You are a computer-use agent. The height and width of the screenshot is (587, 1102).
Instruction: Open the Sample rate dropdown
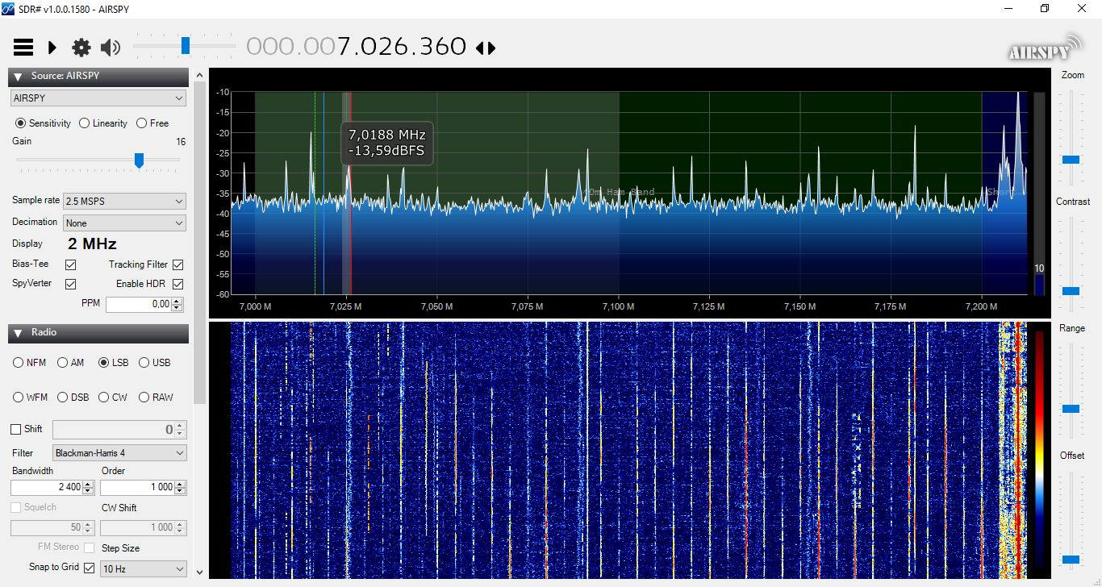point(125,201)
